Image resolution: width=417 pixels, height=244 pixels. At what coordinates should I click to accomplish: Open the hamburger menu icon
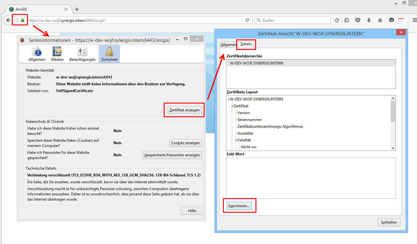pos(415,20)
